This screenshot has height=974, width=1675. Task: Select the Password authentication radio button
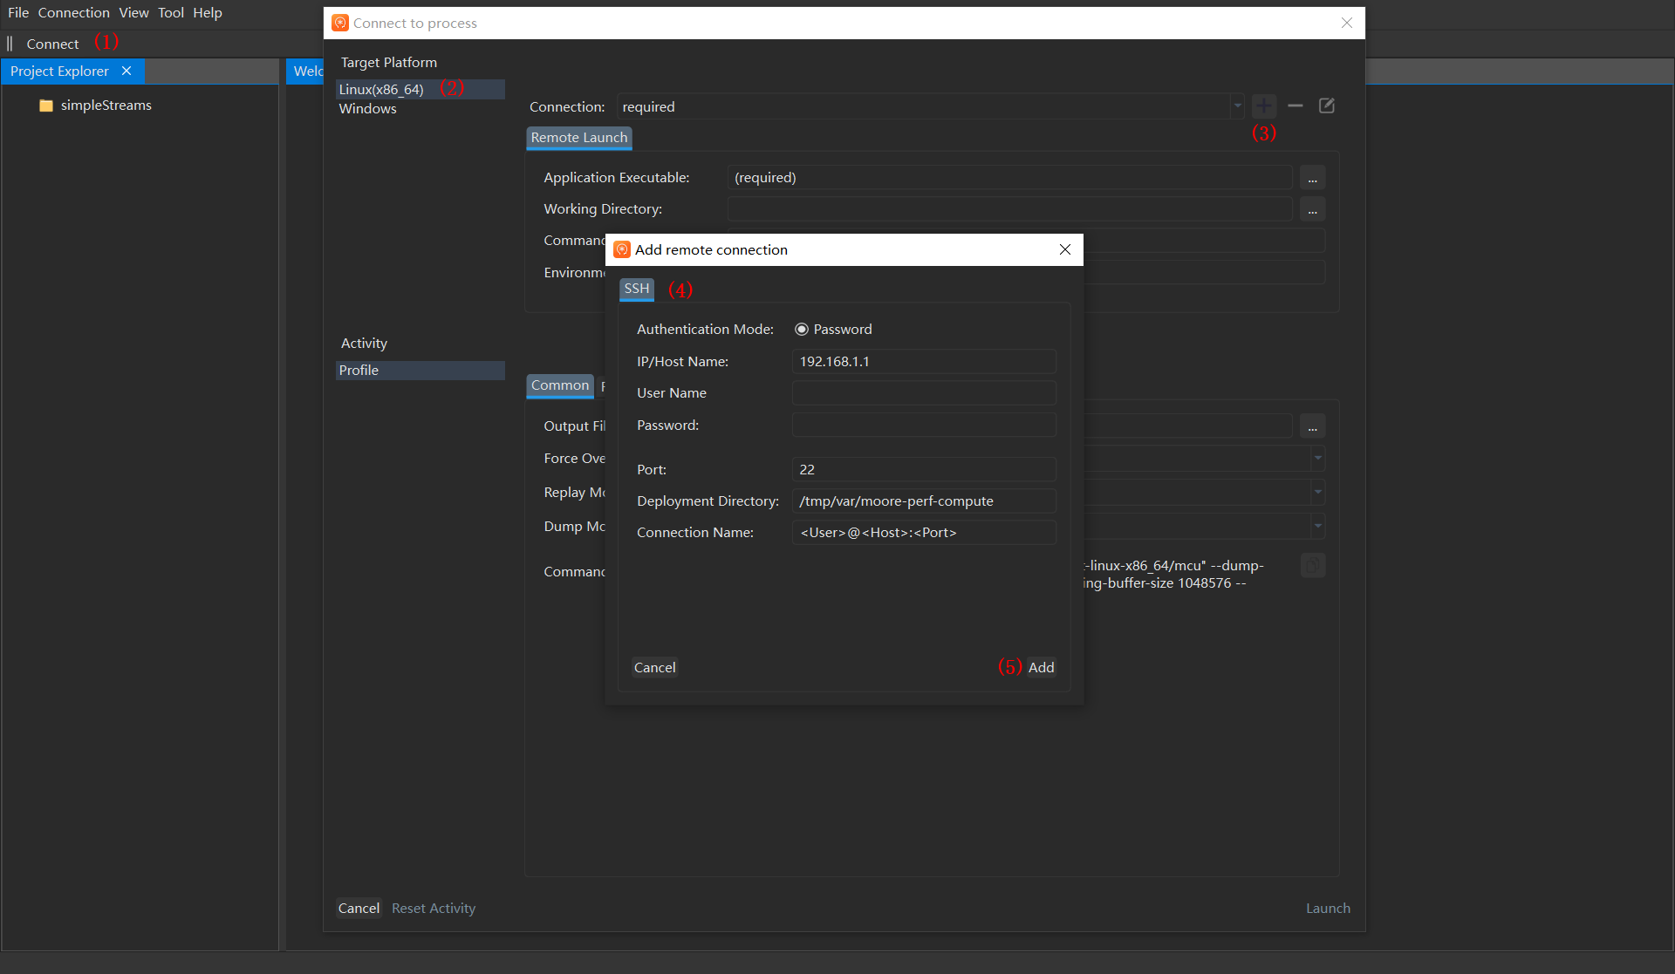tap(801, 330)
